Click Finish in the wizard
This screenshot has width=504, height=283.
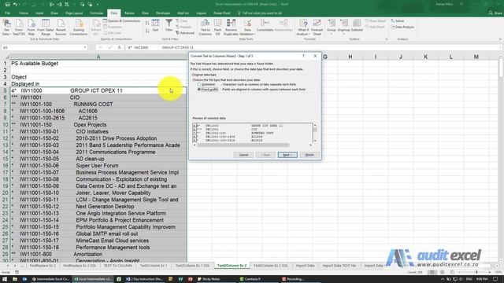(309, 155)
